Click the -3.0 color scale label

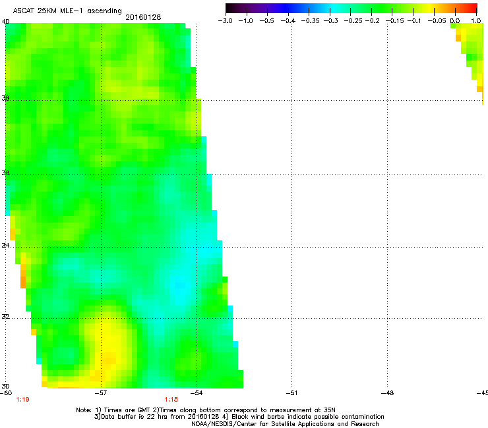click(225, 21)
